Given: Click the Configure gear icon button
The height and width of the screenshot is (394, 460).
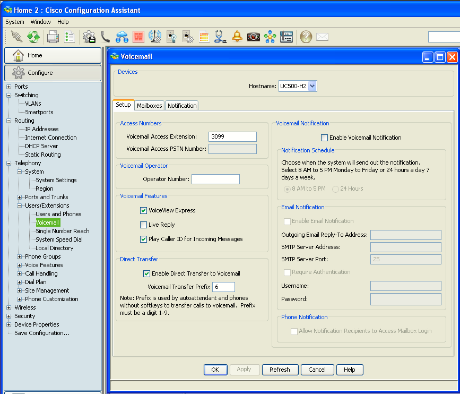Looking at the screenshot, I should pos(53,73).
